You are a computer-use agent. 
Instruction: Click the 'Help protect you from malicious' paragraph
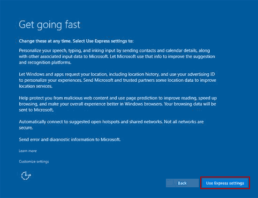tap(118, 104)
